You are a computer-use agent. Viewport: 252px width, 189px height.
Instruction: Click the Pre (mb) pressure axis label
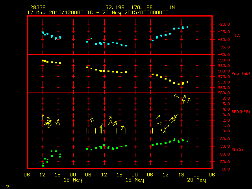tap(241, 74)
